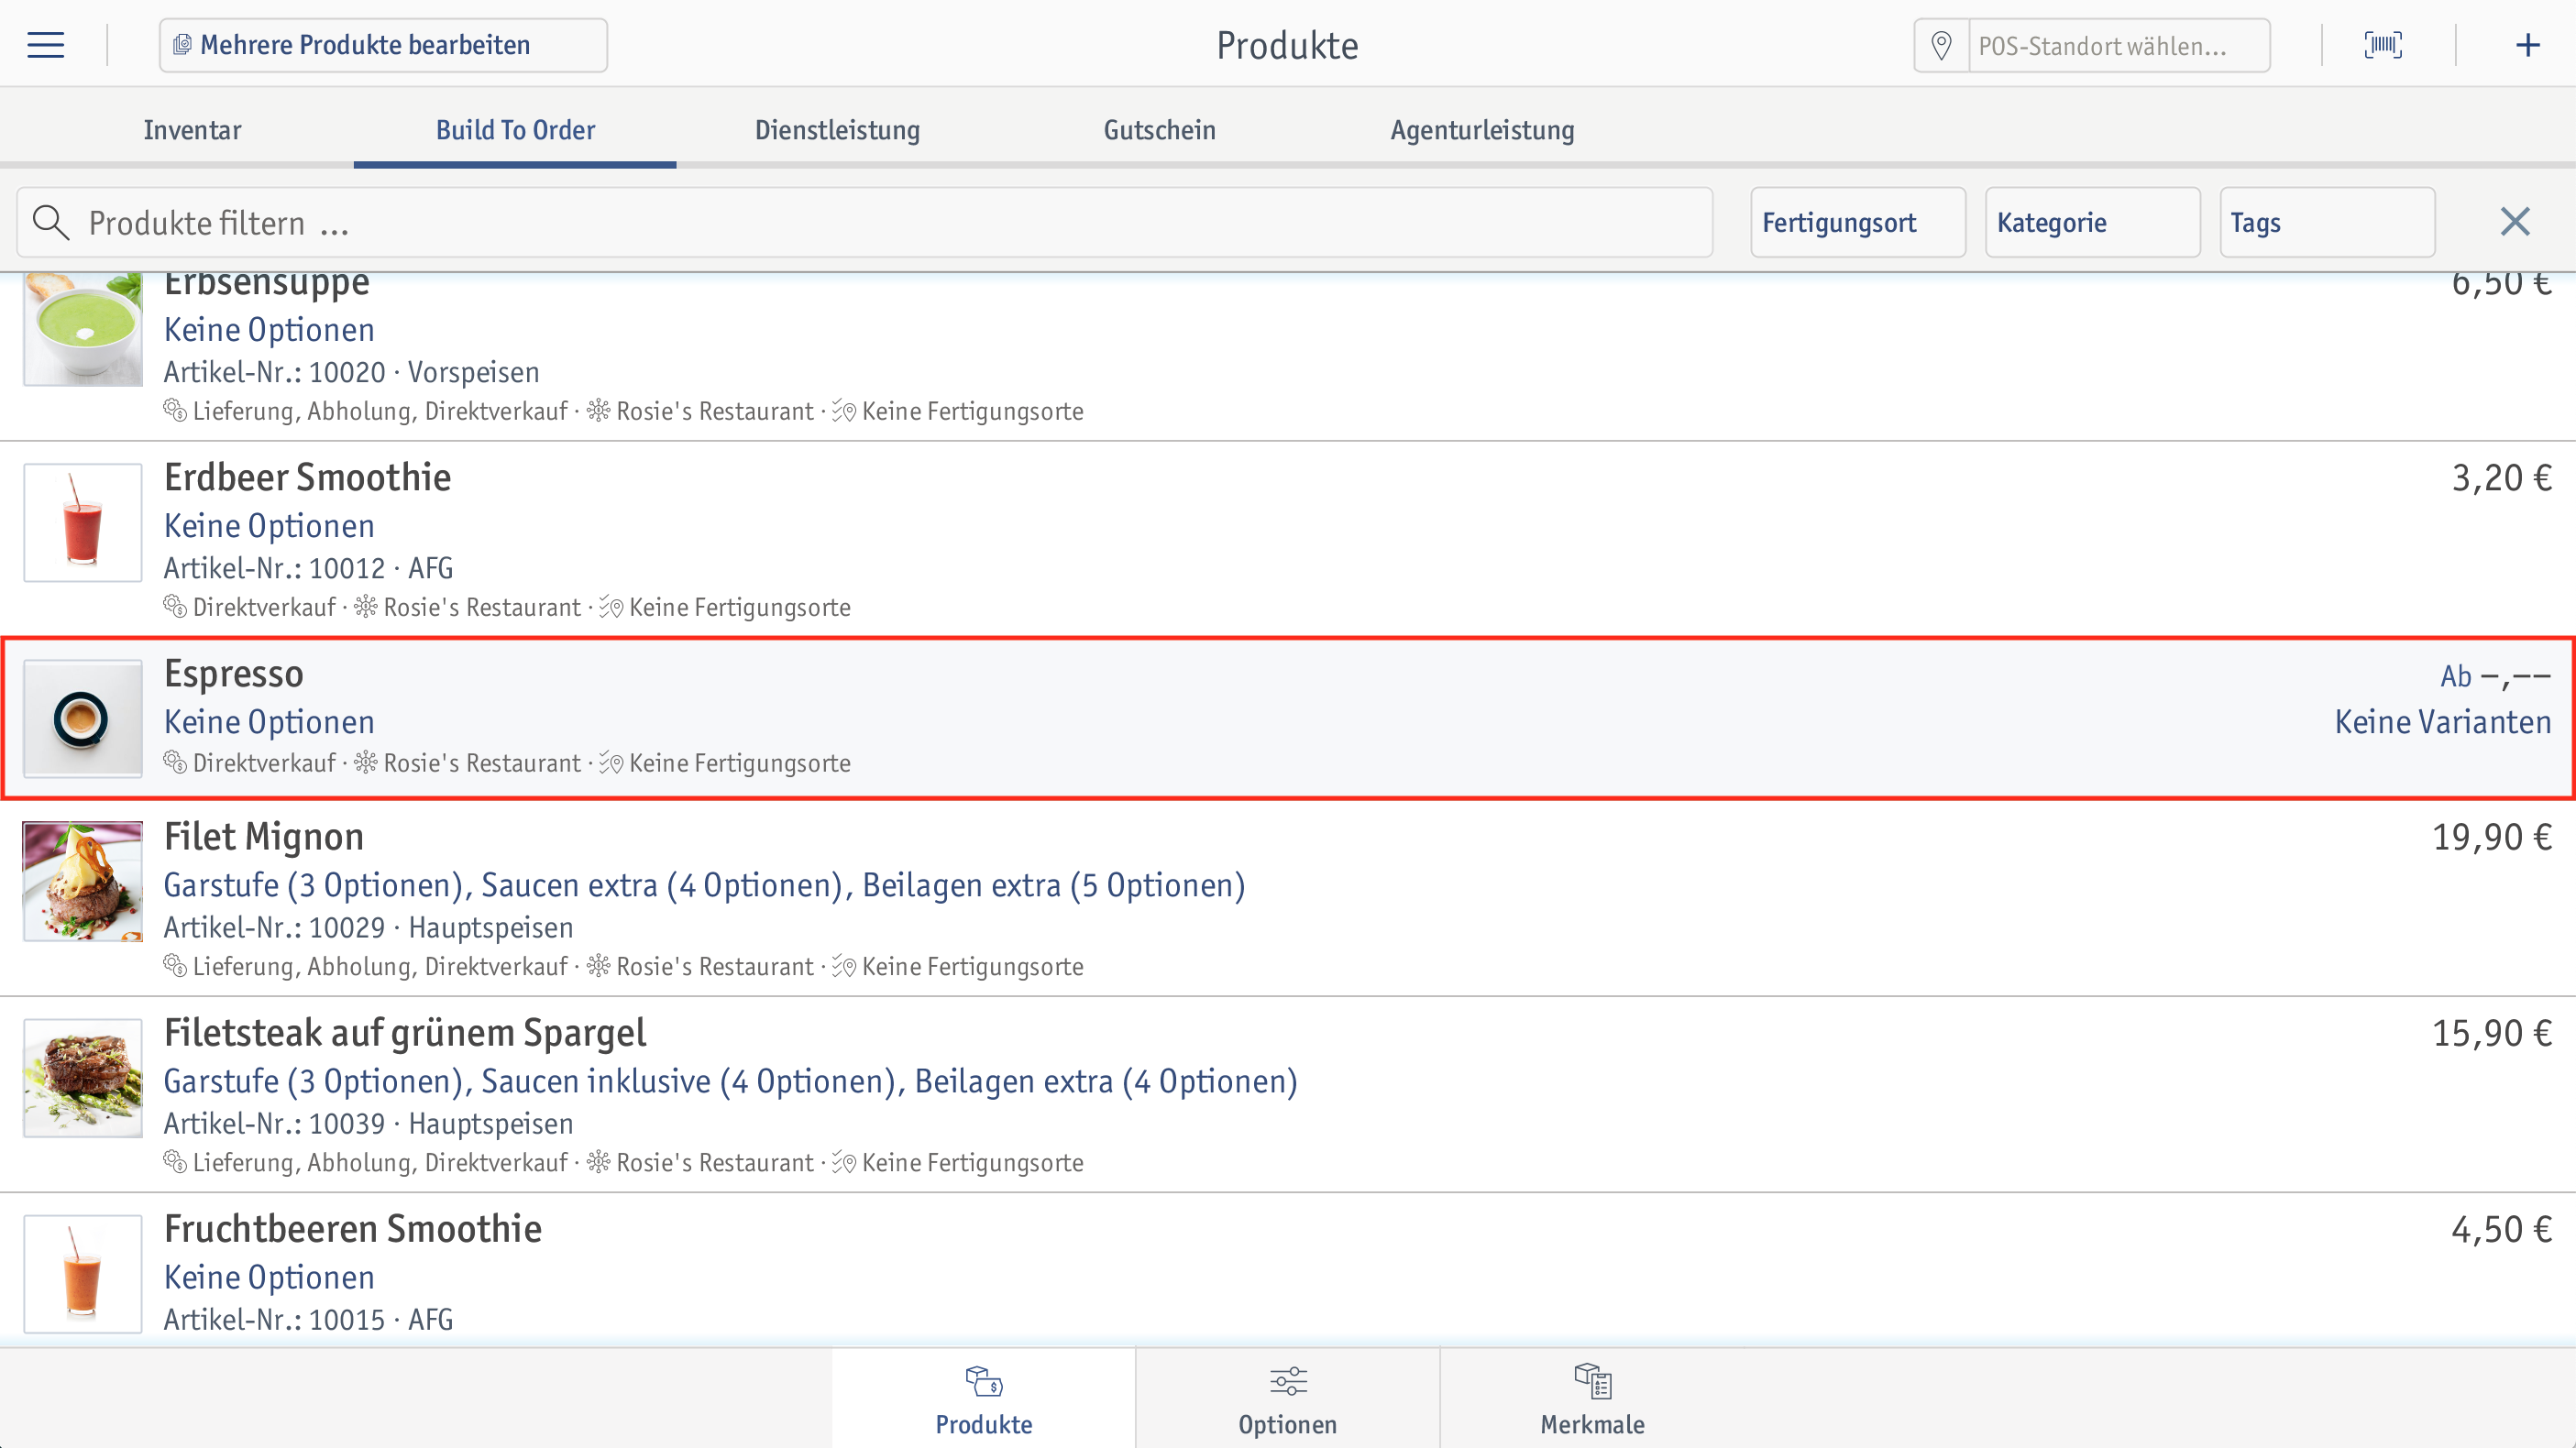This screenshot has width=2576, height=1448.
Task: Click Fruchtbeeren Smoothie thumbnail
Action: (83, 1273)
